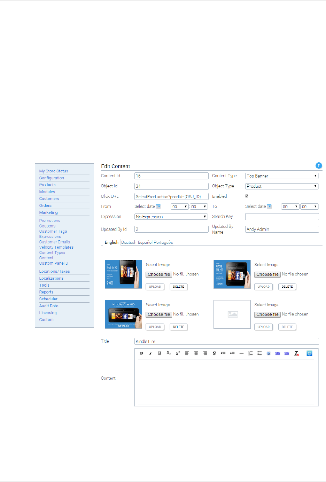Go to Products section

pos(47,185)
